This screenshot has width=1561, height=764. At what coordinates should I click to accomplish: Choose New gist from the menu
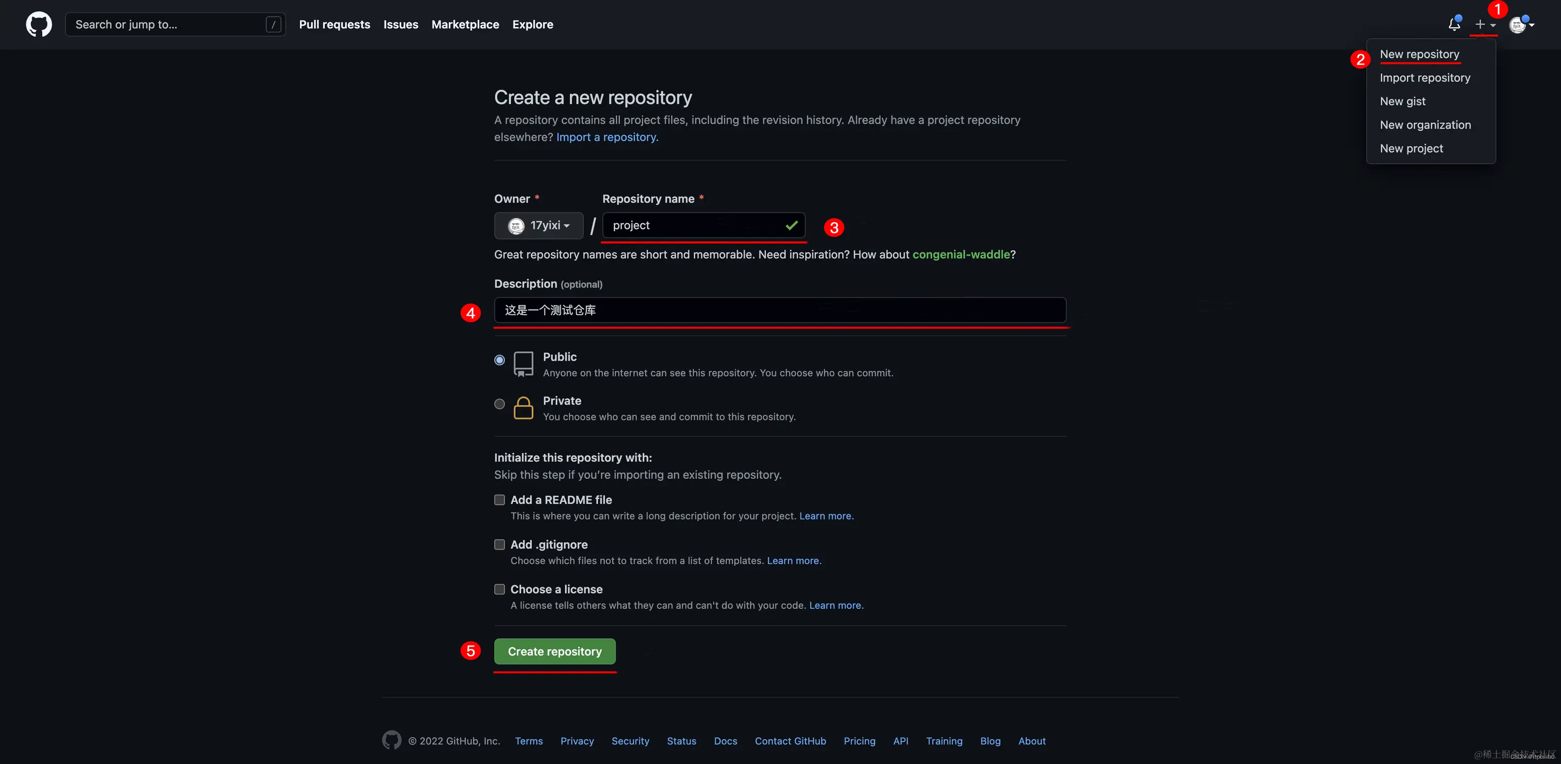click(1402, 101)
